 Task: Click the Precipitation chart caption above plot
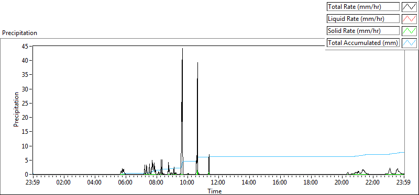coord(19,33)
